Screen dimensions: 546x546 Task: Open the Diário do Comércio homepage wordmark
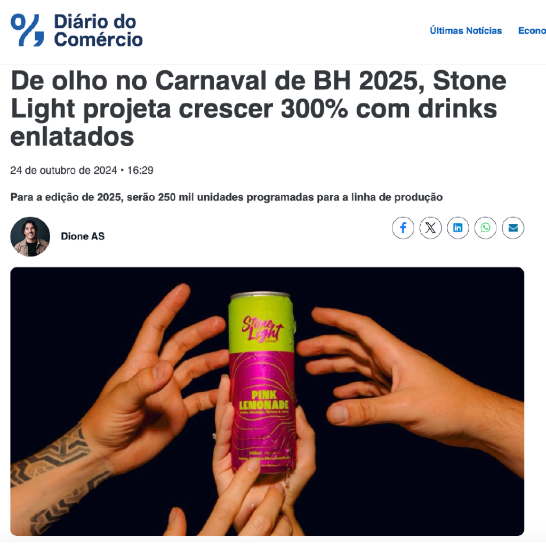[98, 30]
